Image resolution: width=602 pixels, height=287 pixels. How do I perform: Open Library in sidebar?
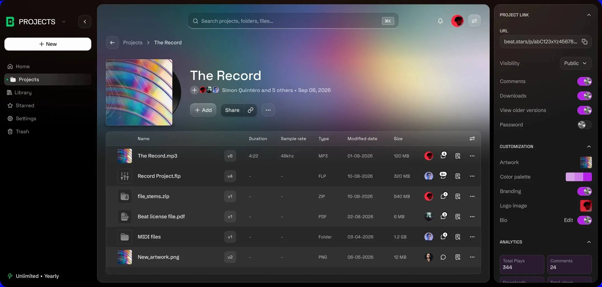(x=19, y=93)
